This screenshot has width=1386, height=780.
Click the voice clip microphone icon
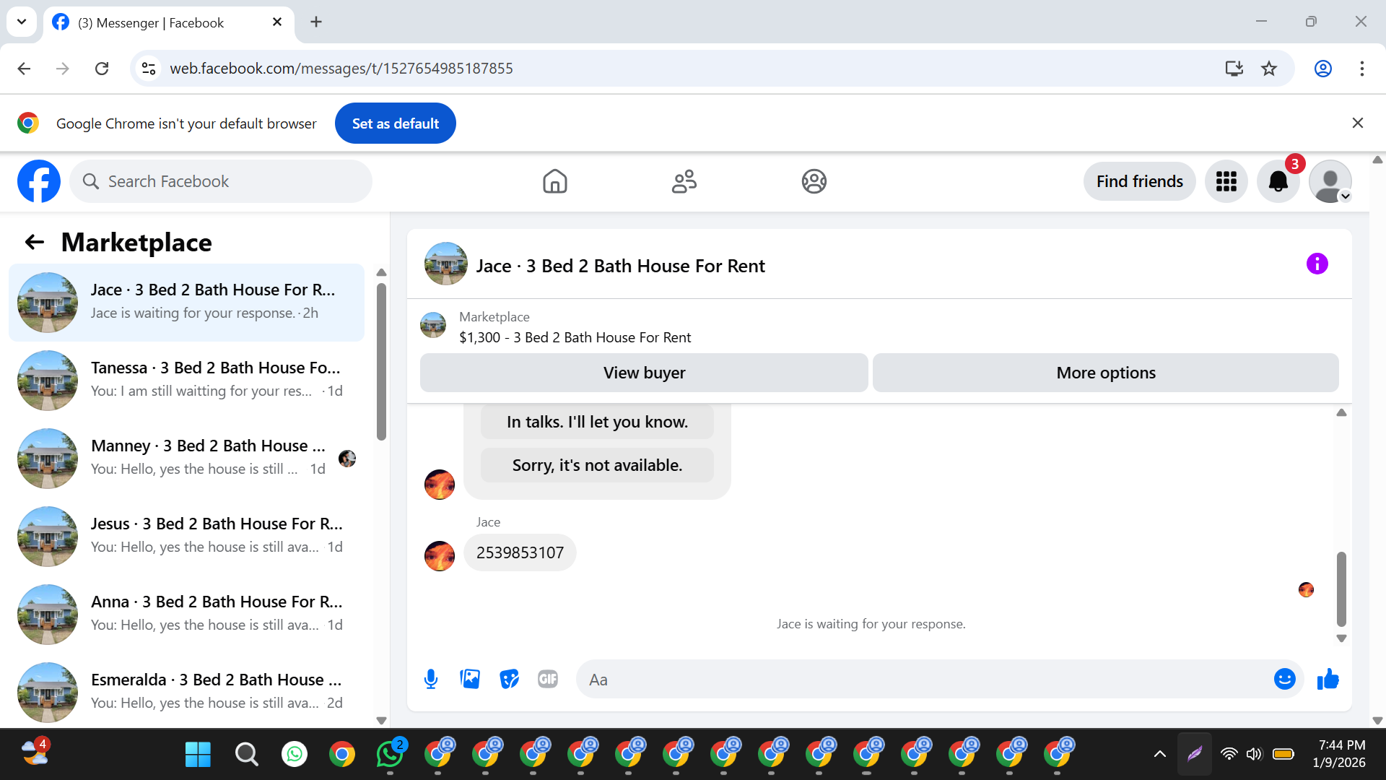pos(431,679)
